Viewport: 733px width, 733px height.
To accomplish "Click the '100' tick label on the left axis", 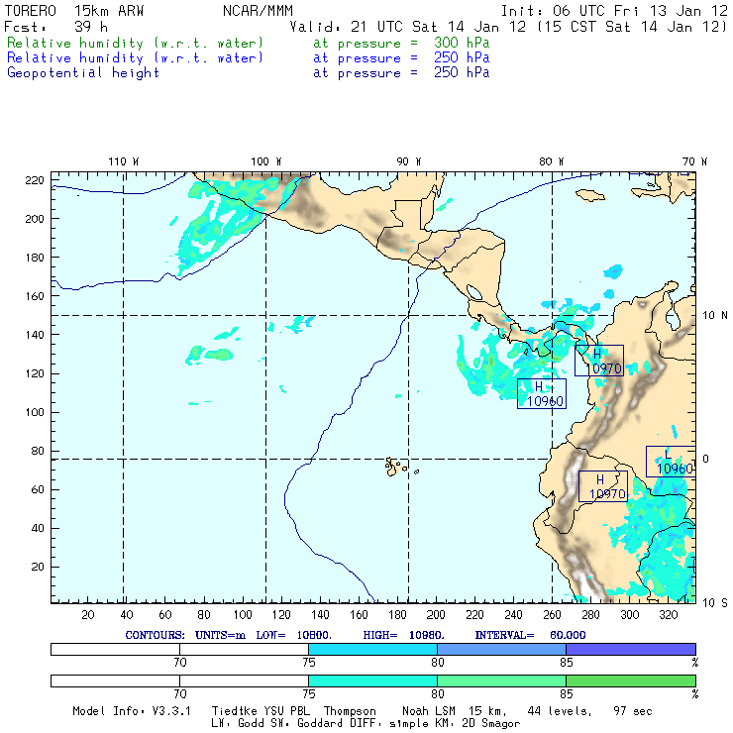I will [x=35, y=412].
